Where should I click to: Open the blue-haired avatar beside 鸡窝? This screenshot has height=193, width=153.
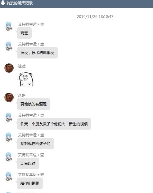(9, 26)
